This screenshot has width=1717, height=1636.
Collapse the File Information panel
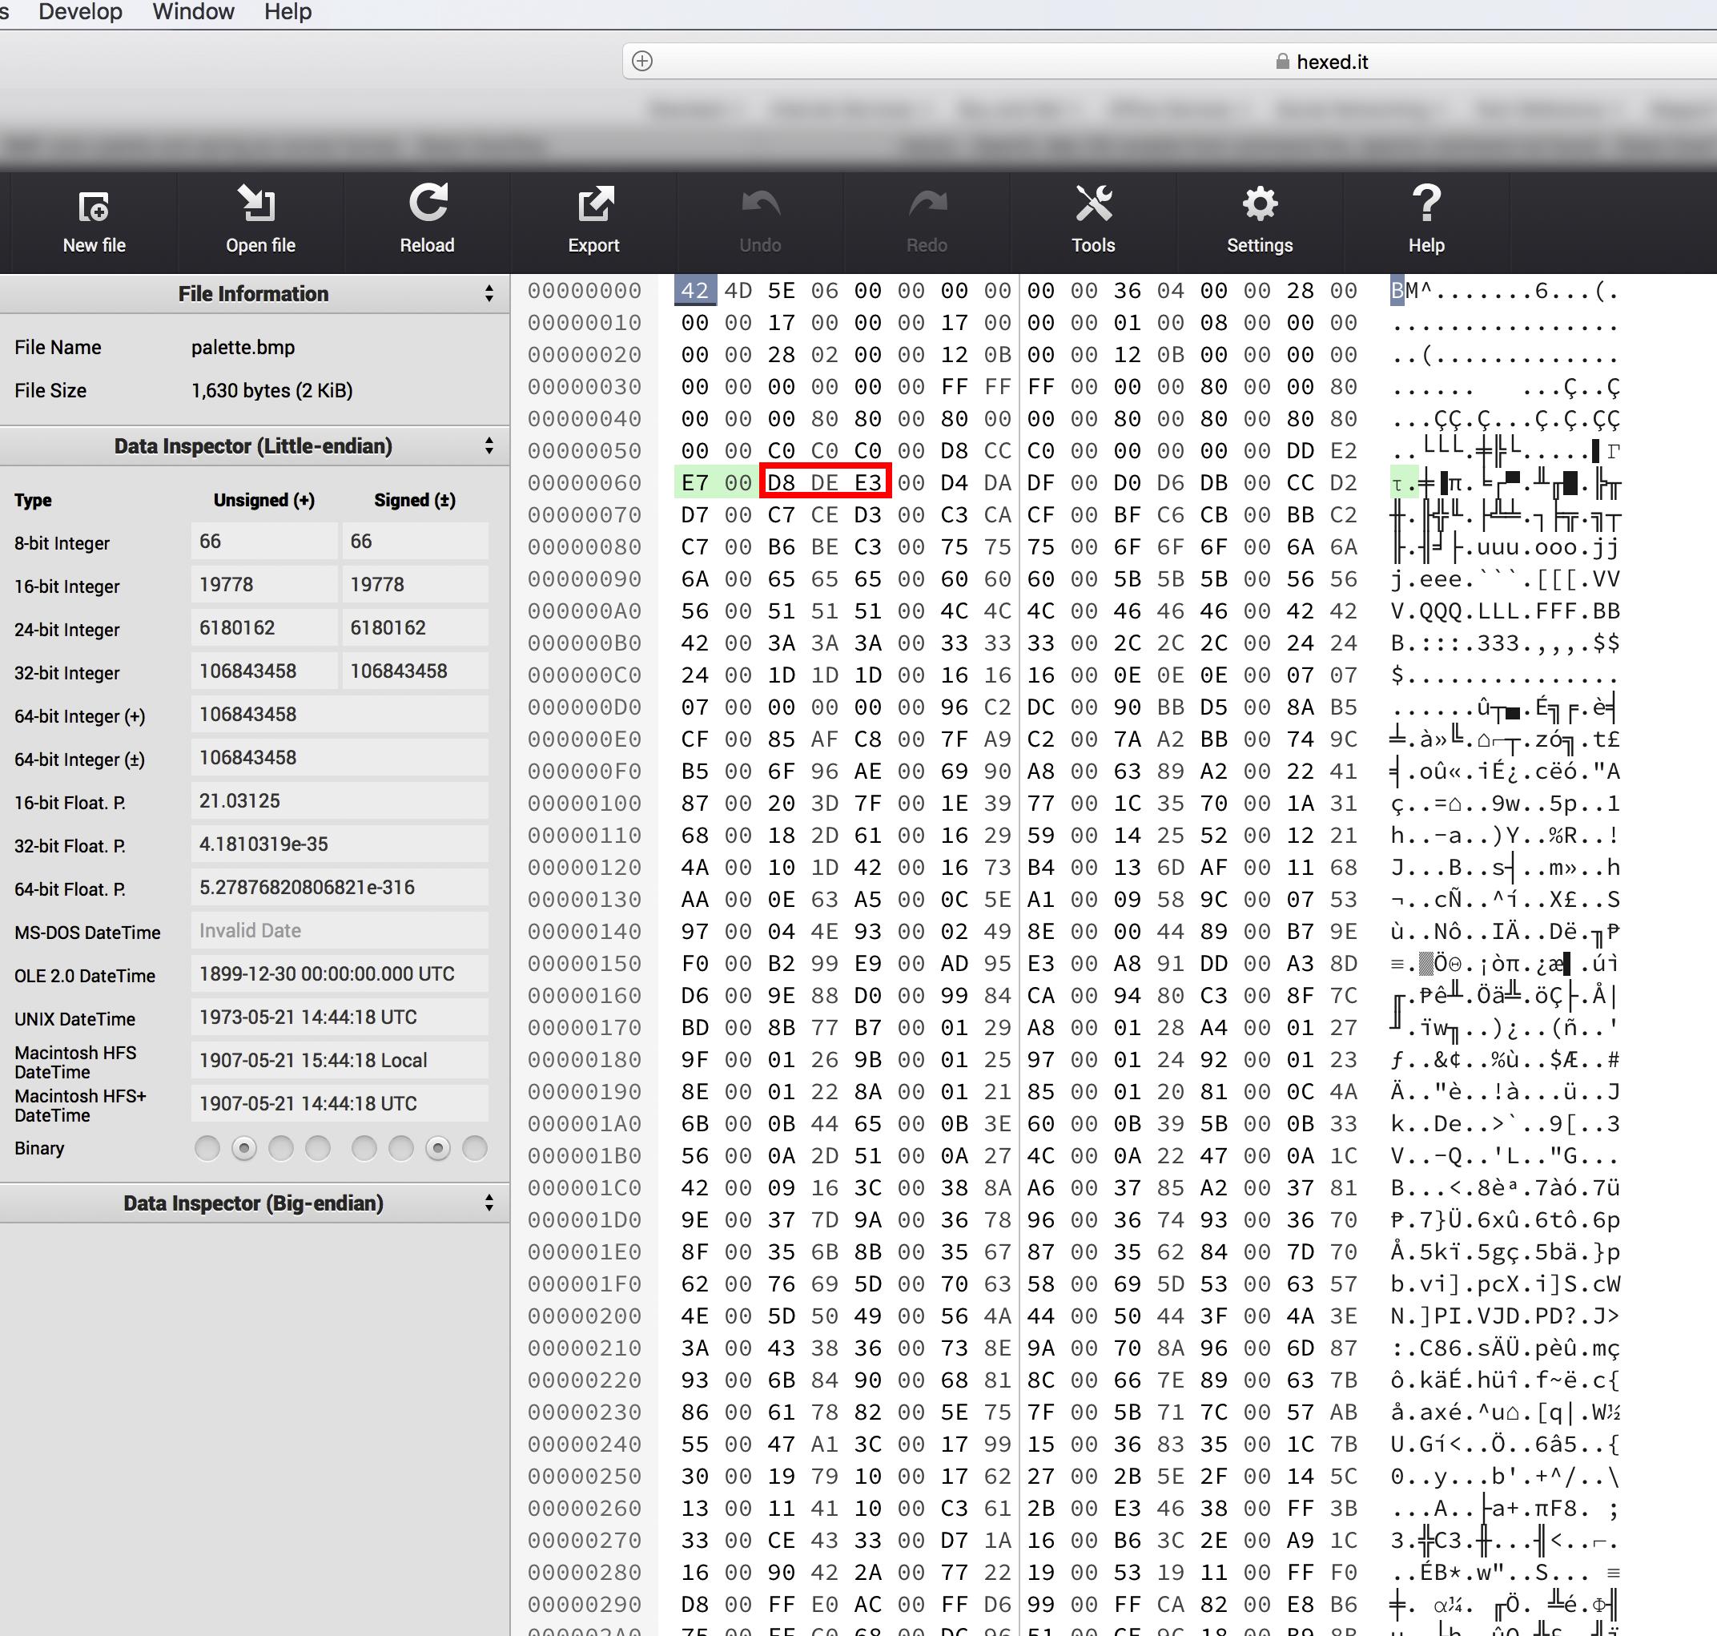coord(489,294)
